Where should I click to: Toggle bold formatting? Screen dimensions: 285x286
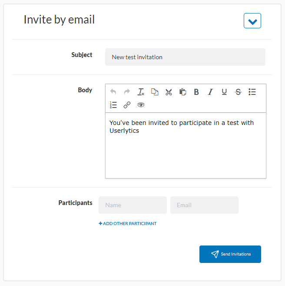[x=196, y=92]
